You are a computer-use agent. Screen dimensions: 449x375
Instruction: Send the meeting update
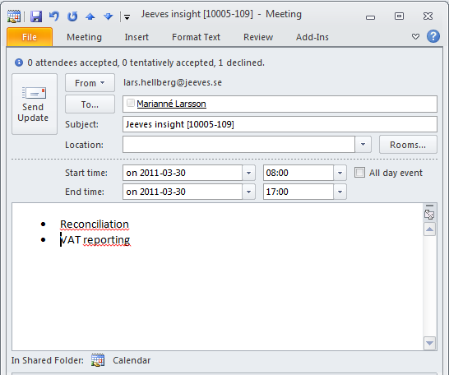coord(35,104)
